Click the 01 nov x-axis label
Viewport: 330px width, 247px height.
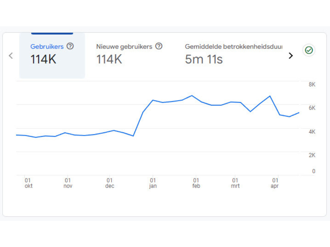point(68,183)
